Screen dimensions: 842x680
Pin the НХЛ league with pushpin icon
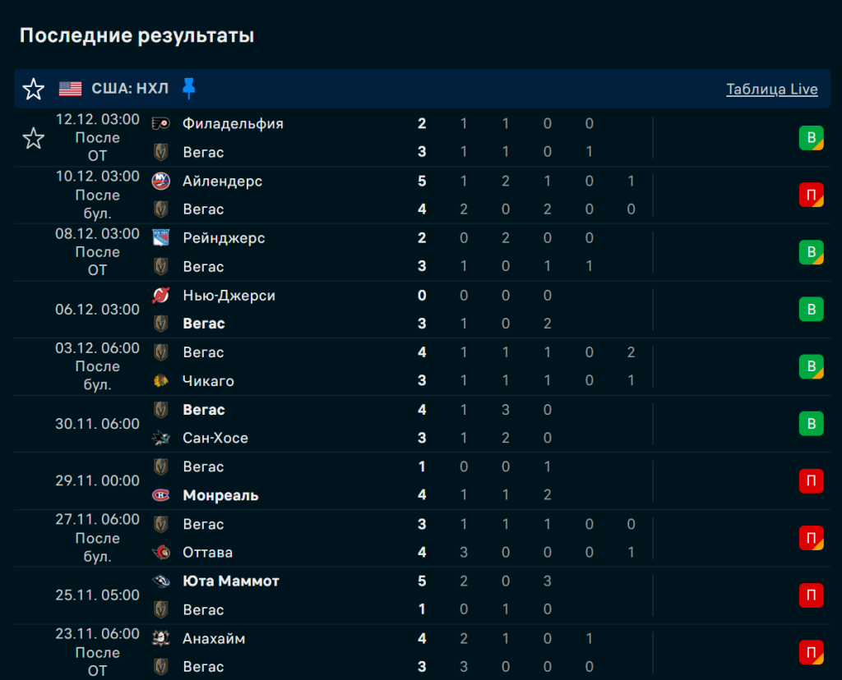pyautogui.click(x=189, y=89)
